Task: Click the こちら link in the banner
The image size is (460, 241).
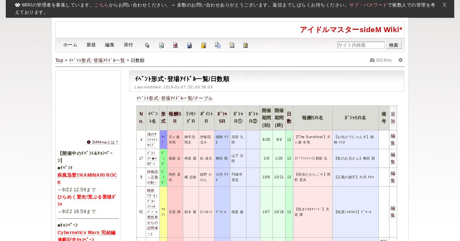Action: click(102, 5)
